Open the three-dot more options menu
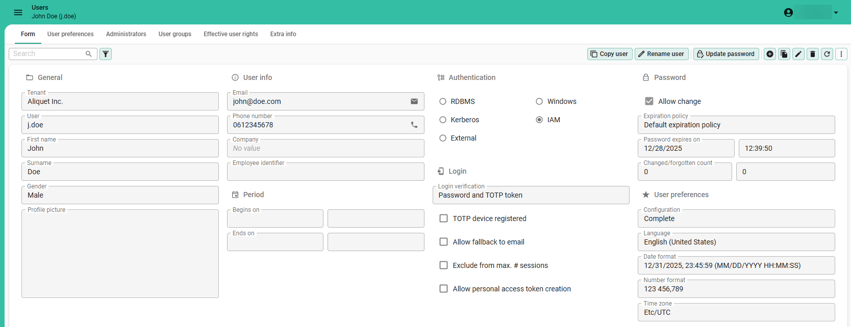The height and width of the screenshot is (327, 851). point(841,54)
